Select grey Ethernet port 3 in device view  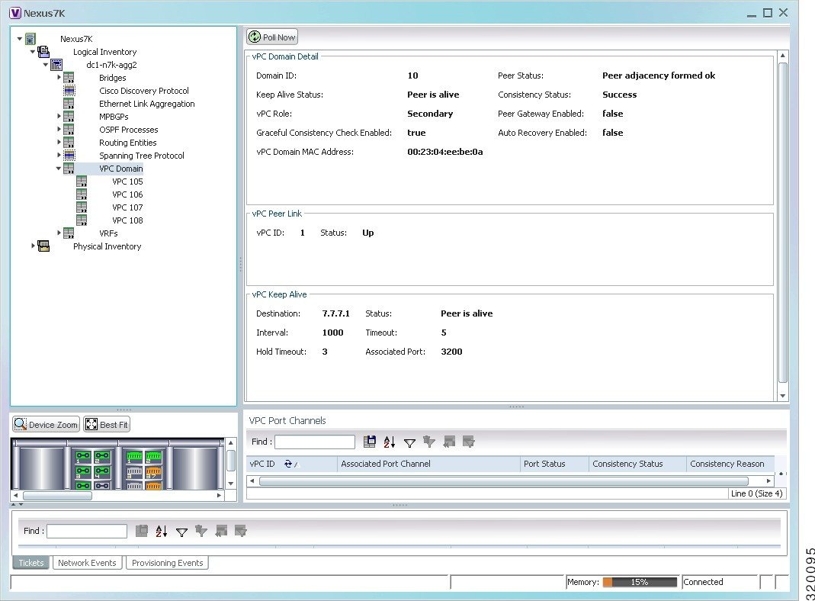coord(134,471)
